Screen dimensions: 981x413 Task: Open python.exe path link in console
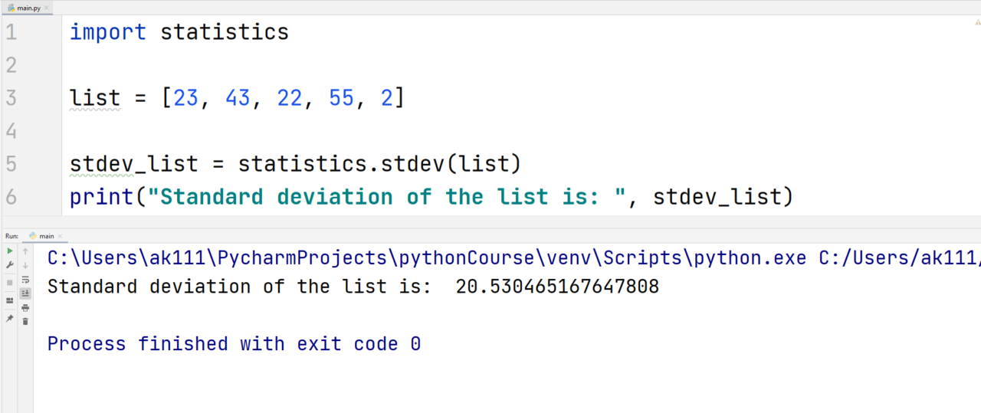[427, 259]
